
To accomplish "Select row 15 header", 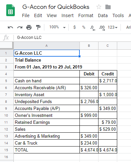I will point(6,150).
